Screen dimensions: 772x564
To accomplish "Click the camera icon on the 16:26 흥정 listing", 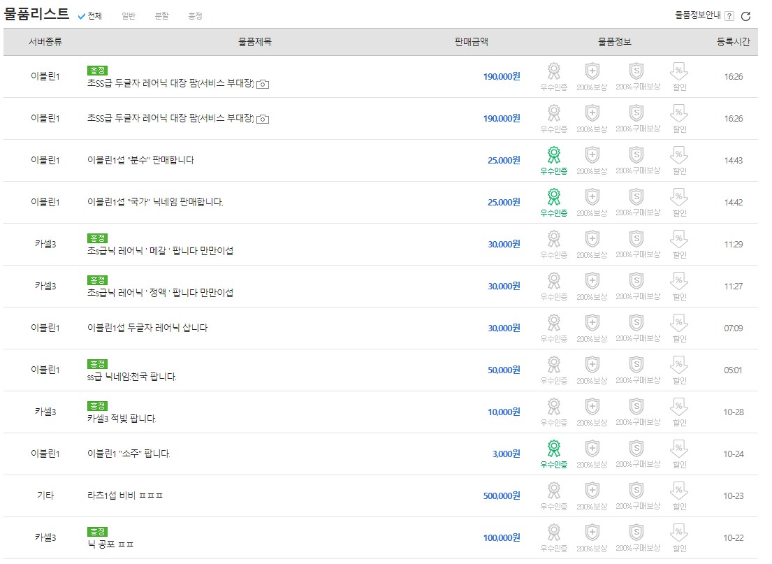I will click(263, 84).
